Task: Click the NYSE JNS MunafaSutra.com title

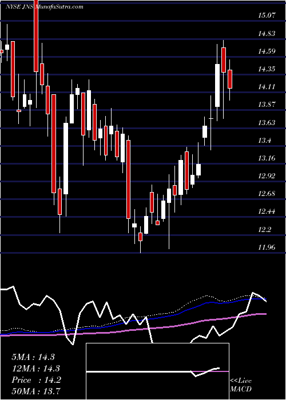Action: 45,7
